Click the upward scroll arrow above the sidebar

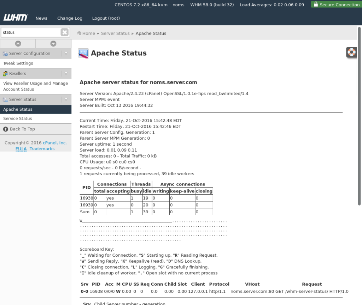pyautogui.click(x=18, y=43)
